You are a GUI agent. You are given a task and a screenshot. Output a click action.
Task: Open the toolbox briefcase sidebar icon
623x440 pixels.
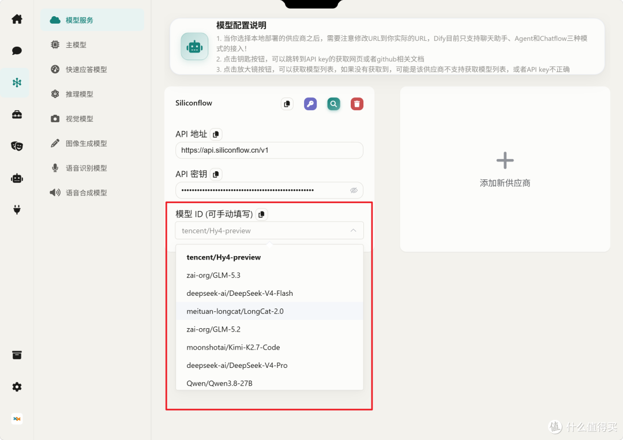click(x=17, y=115)
